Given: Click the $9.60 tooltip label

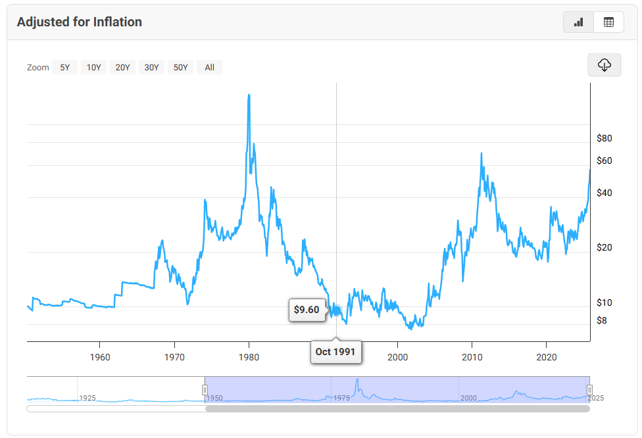Looking at the screenshot, I should [x=307, y=310].
